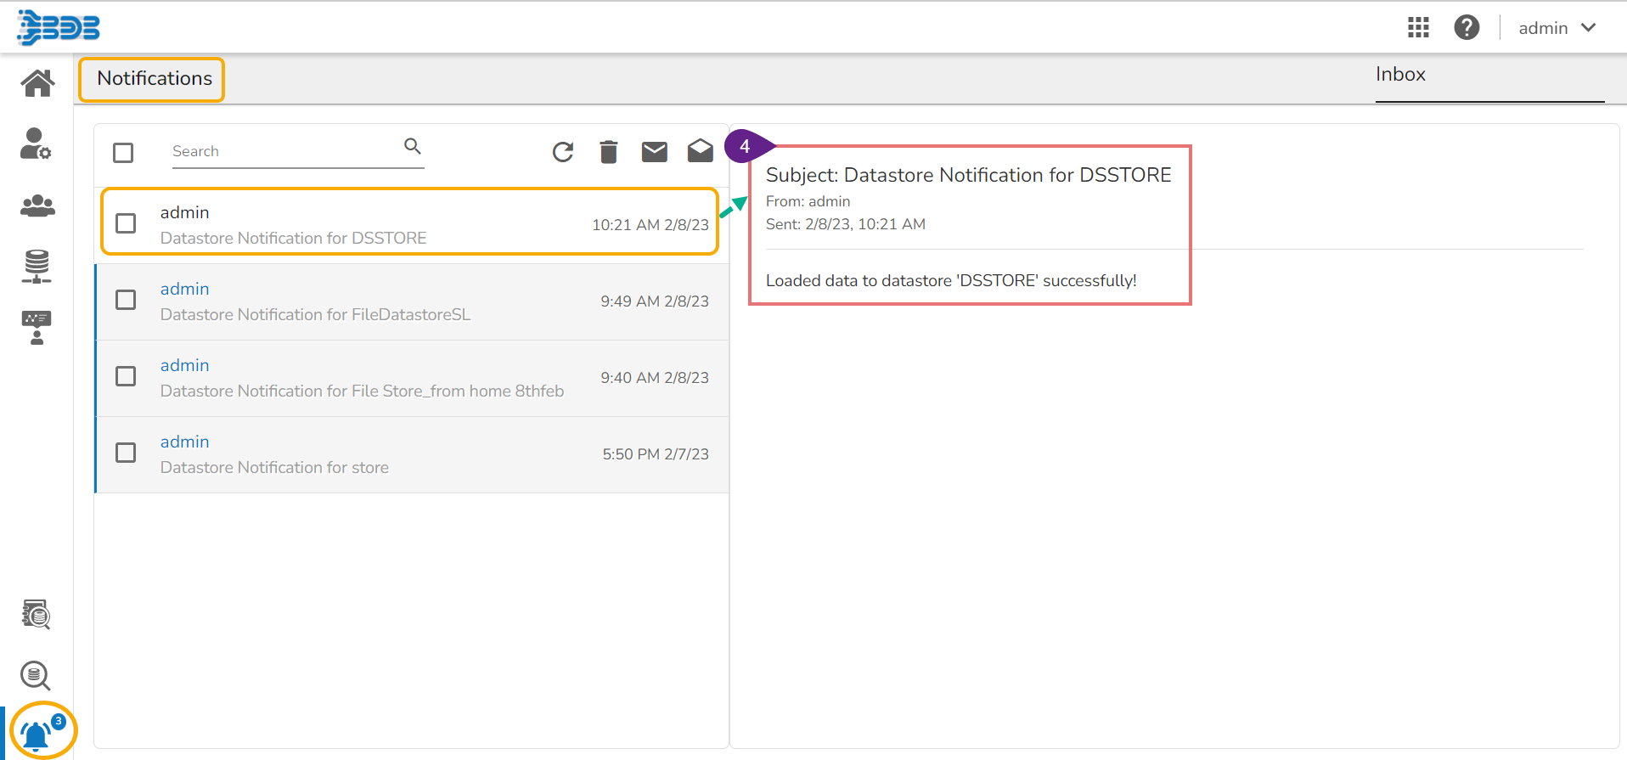The width and height of the screenshot is (1627, 760).
Task: Click the Home icon in sidebar
Action: (x=37, y=83)
